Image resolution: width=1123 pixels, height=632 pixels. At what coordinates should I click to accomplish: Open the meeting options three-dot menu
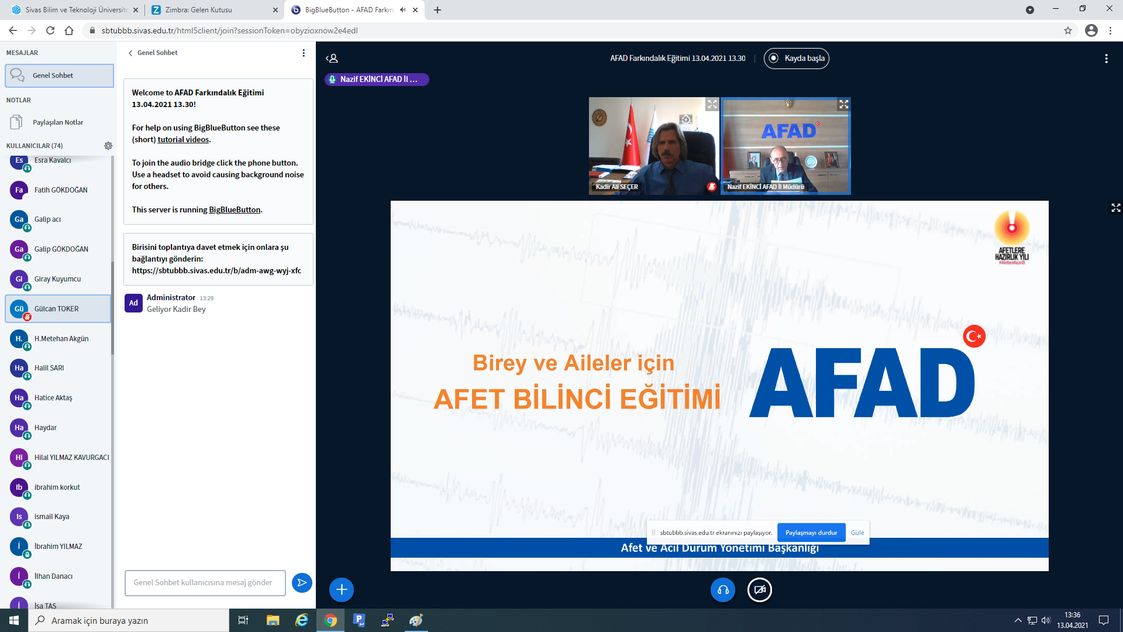(x=1106, y=59)
